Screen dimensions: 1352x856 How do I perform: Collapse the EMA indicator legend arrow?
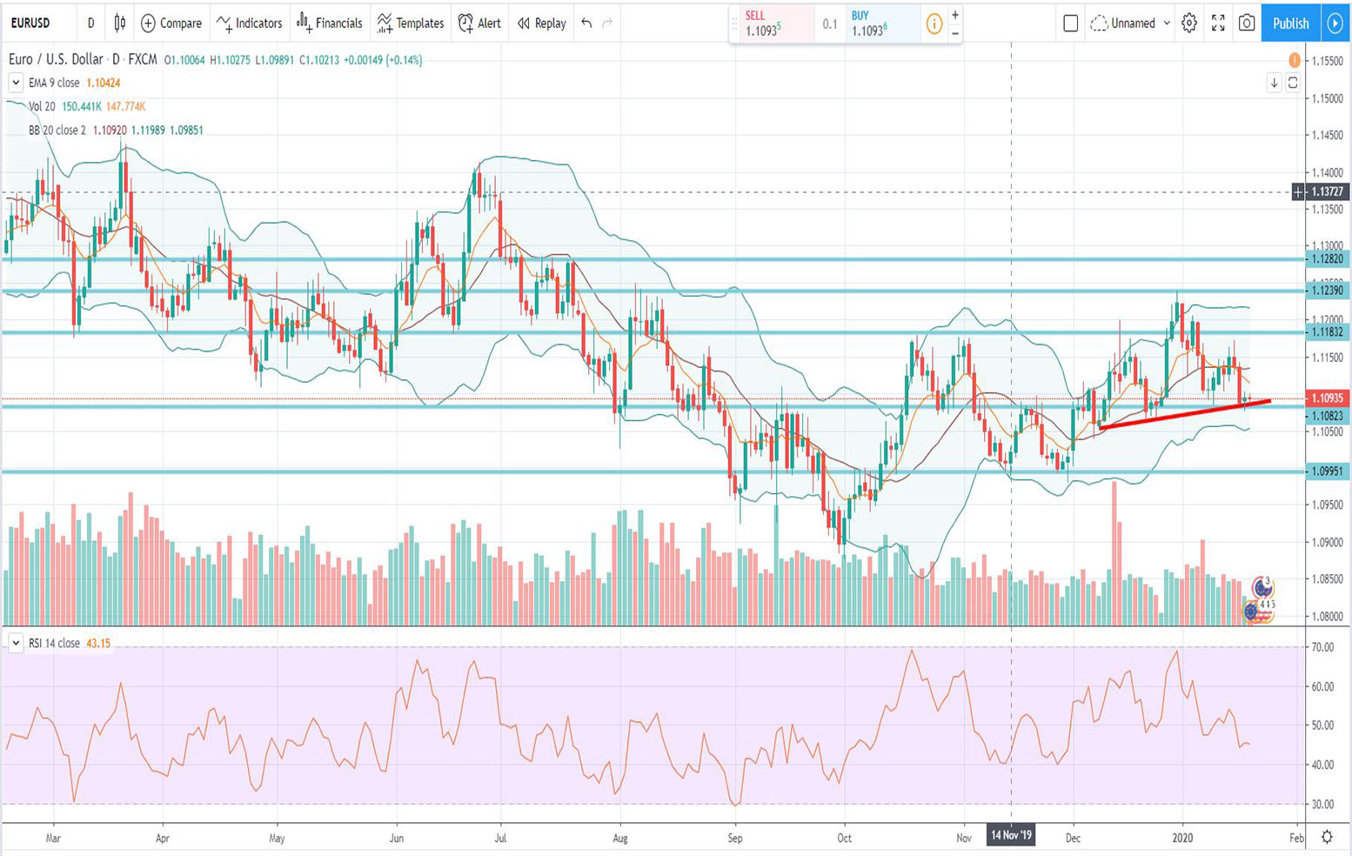[x=16, y=83]
